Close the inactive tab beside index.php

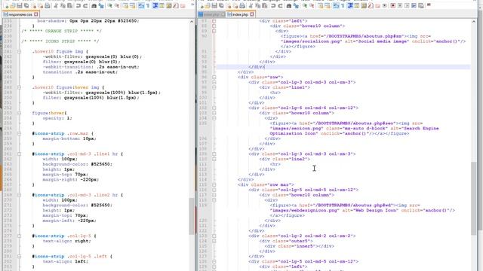pos(223,14)
